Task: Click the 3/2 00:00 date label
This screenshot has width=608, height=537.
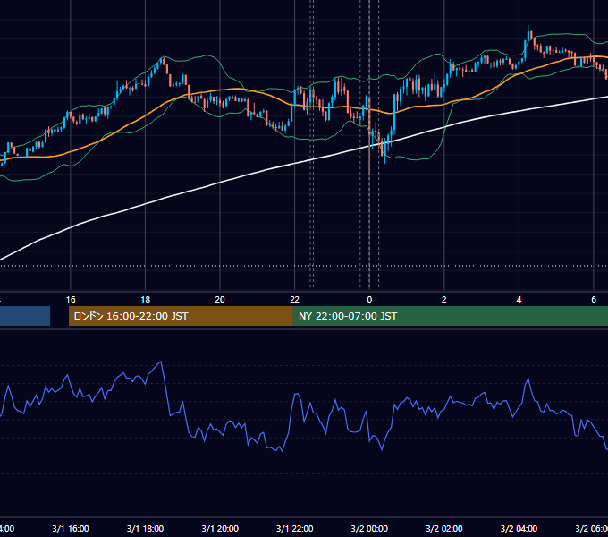Action: tap(369, 528)
